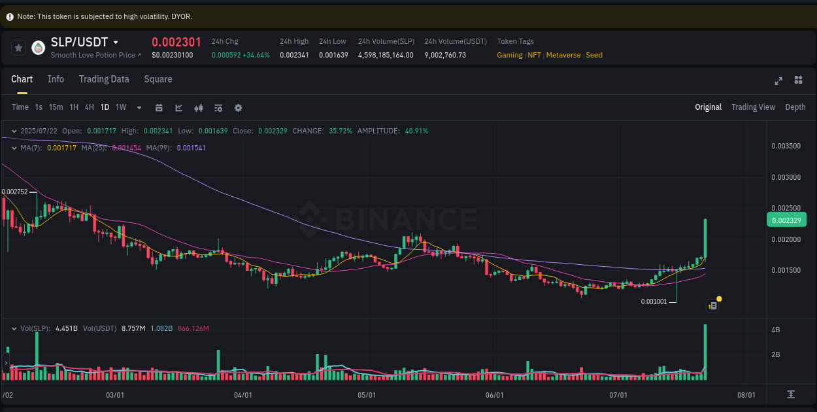817x412 pixels.
Task: Open the chat icon with yellow notification dot
Action: (712, 305)
